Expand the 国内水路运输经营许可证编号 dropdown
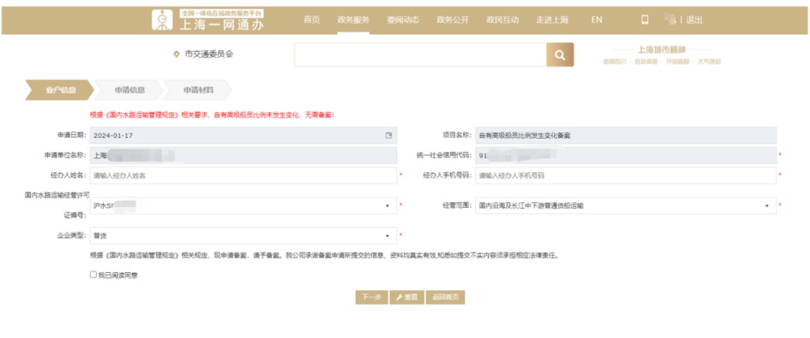Screen dimensions: 810x338 click(x=386, y=205)
